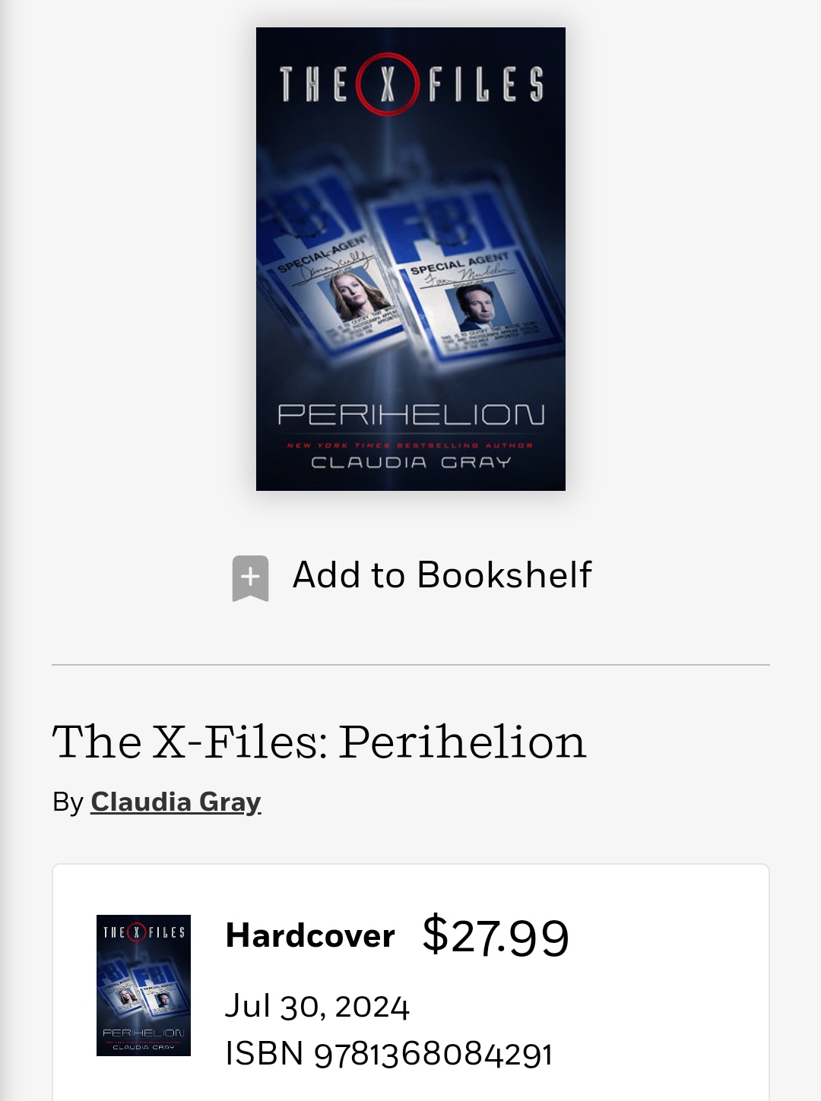Click the X logo on small thumbnail
The image size is (821, 1101).
point(136,932)
